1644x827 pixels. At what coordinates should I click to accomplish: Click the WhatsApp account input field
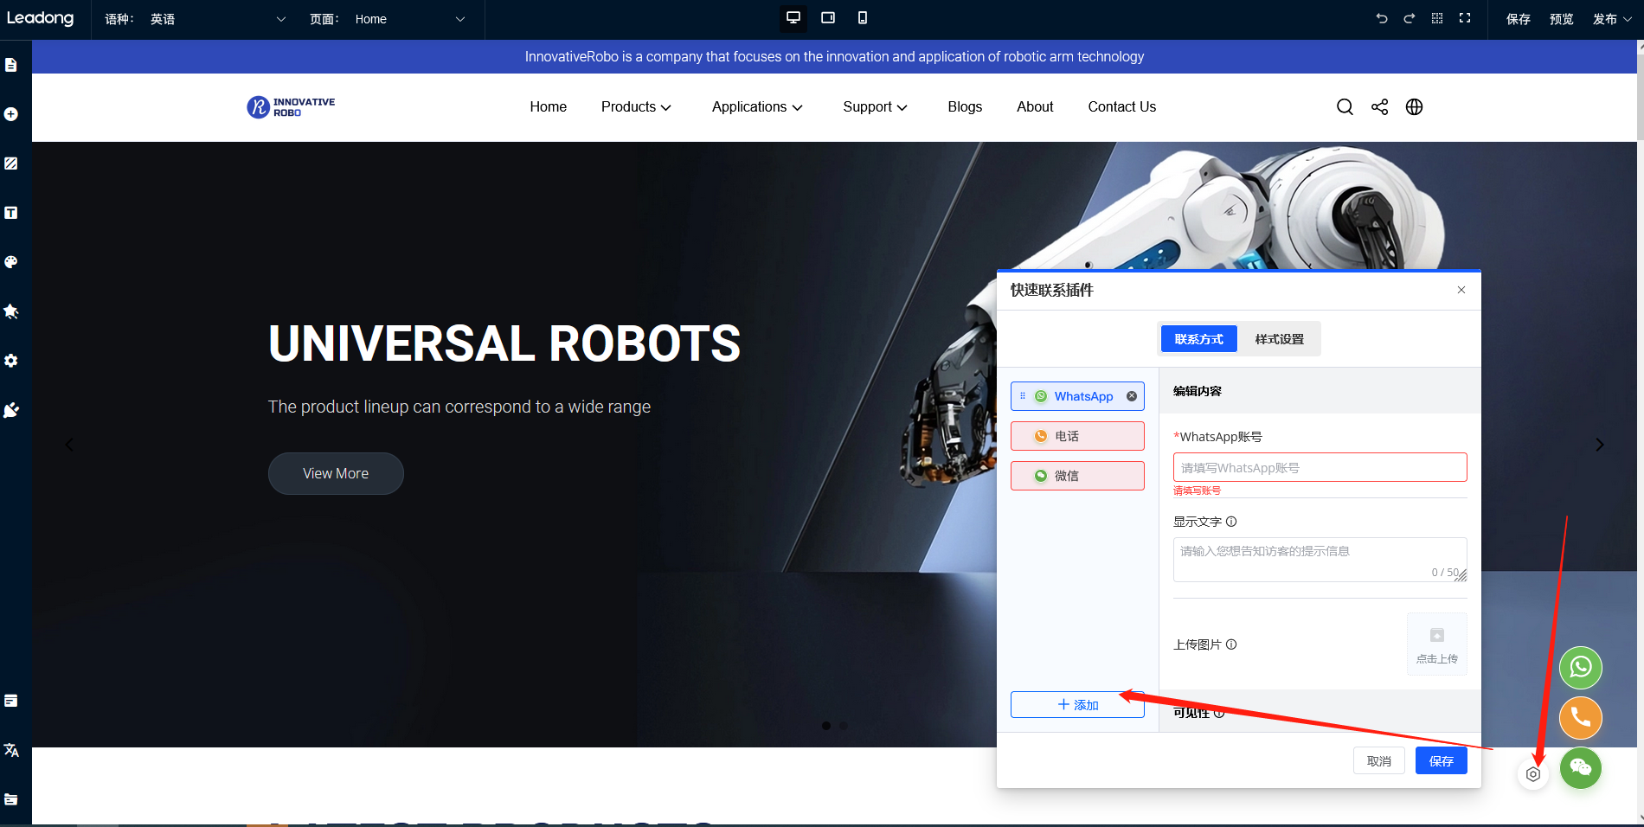(x=1320, y=468)
